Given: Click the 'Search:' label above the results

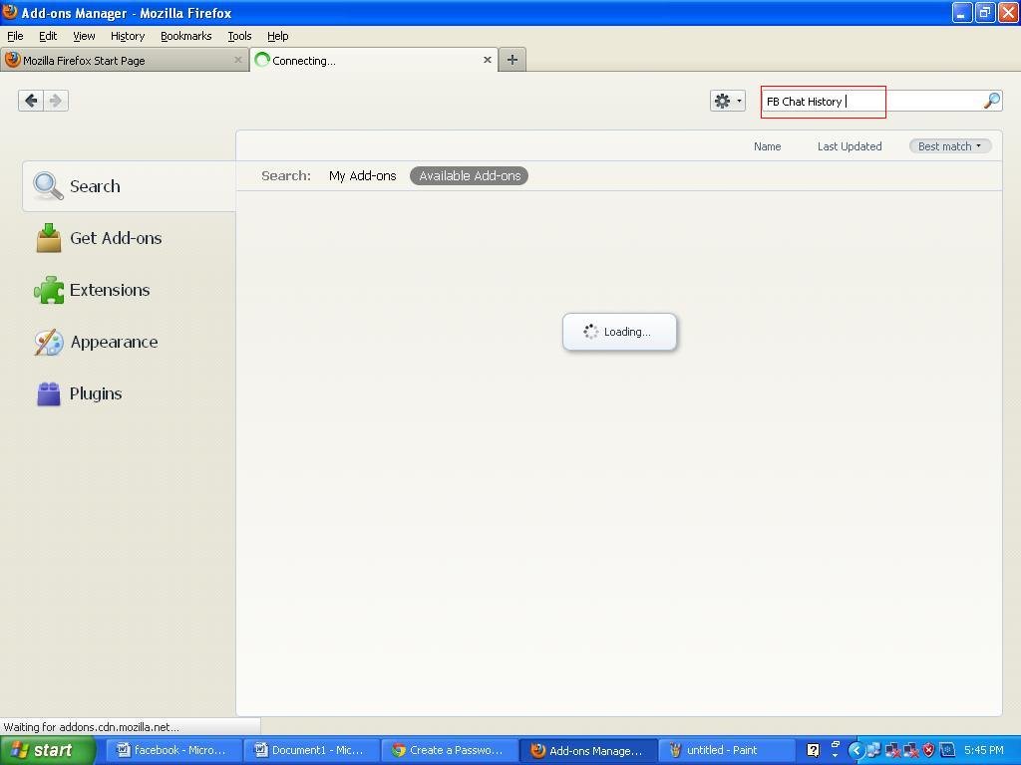Looking at the screenshot, I should tap(286, 175).
